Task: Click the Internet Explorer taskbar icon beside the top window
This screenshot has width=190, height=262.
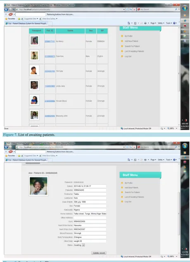Action: pyautogui.click(x=185, y=21)
